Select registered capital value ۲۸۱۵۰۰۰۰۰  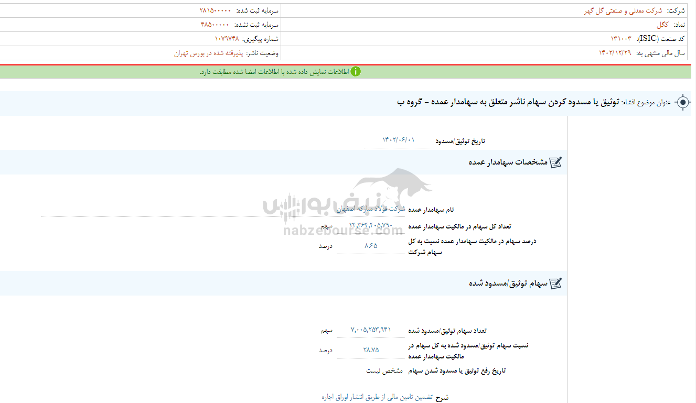click(215, 10)
